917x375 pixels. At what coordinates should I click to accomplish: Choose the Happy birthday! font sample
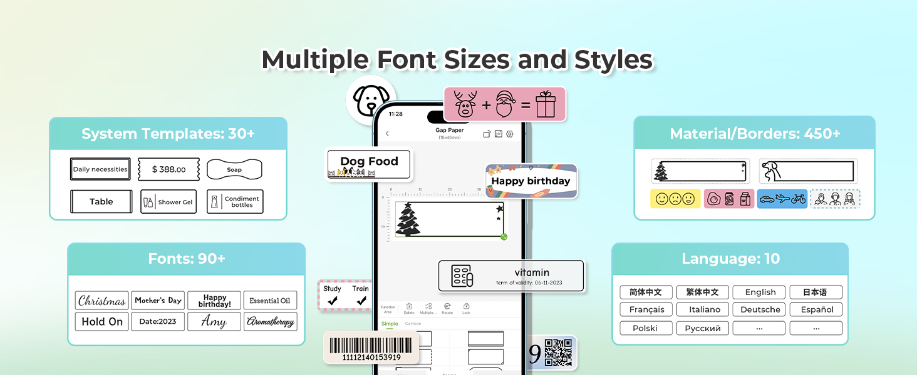214,301
